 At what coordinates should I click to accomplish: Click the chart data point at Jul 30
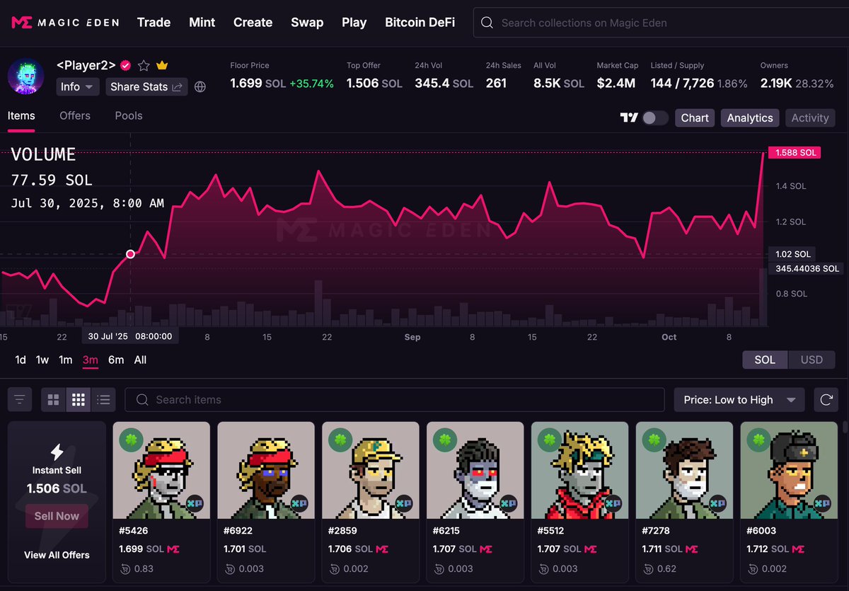130,254
